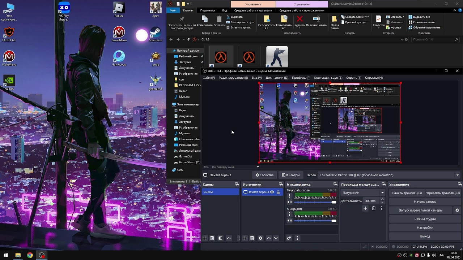Screen dimensions: 463x260
Task: Click the Фильтры button in the source toolbar
Action: [x=290, y=175]
